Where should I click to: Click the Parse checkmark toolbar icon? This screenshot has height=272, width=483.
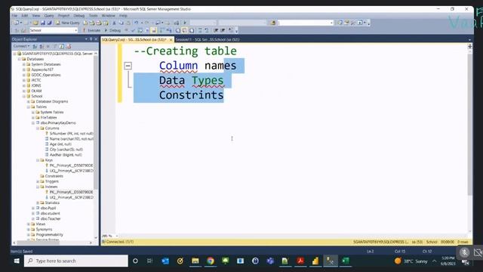pos(133,30)
